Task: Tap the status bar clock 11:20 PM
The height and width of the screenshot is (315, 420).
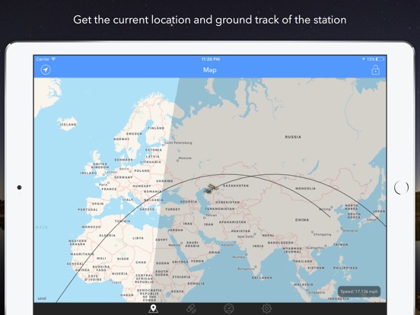Action: pos(211,59)
